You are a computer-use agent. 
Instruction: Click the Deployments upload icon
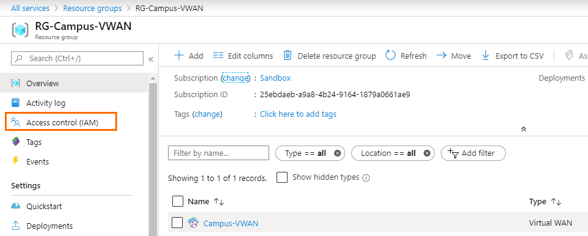click(x=16, y=226)
